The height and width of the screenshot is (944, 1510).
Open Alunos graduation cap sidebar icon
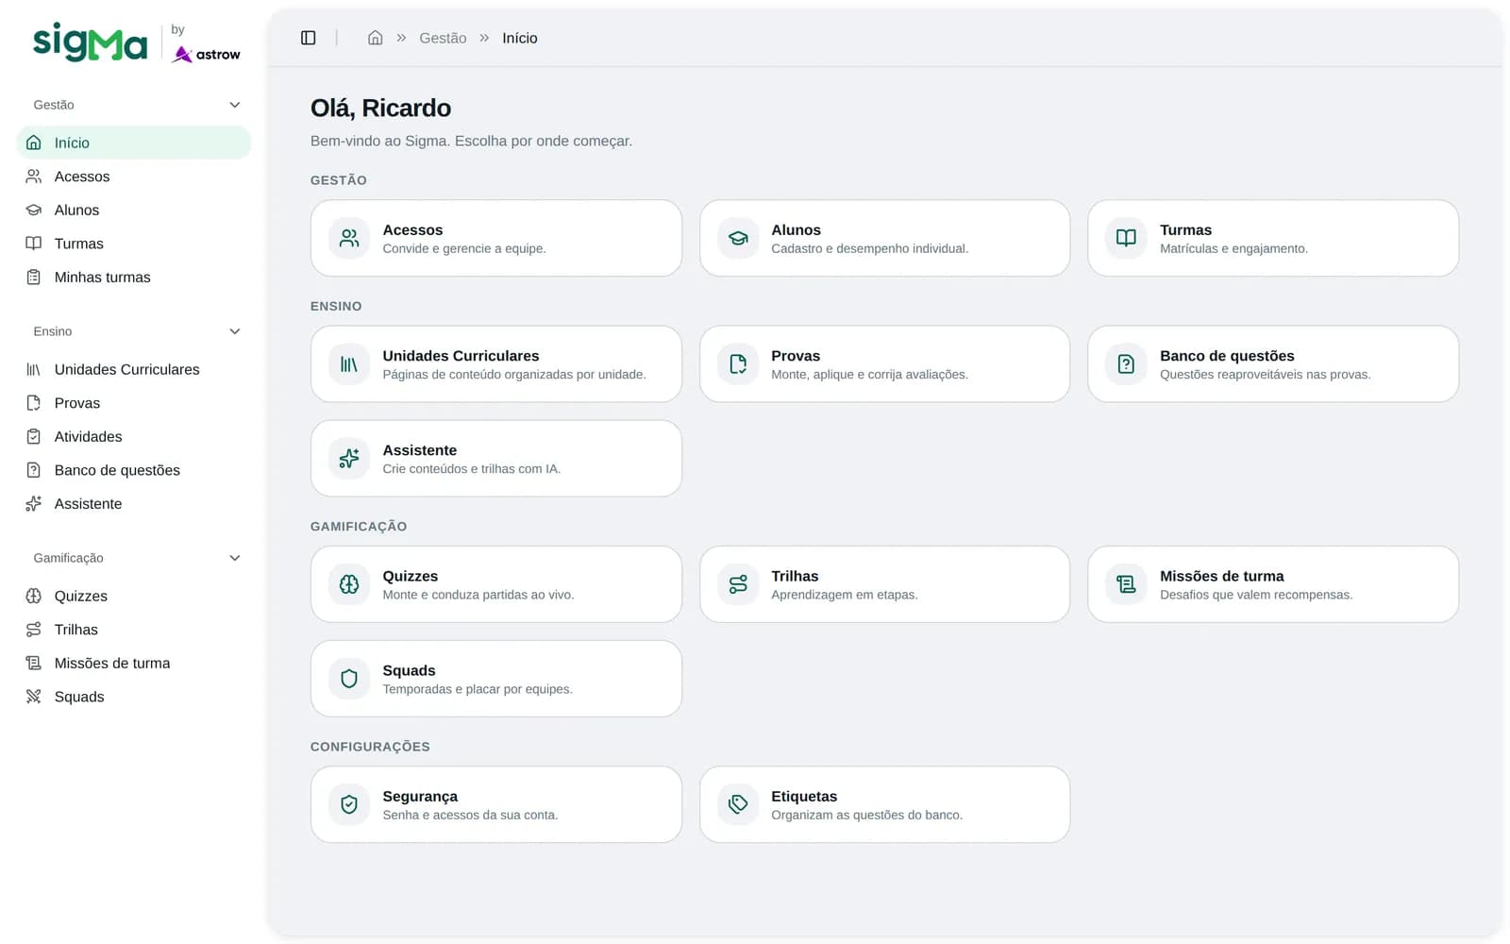point(34,210)
